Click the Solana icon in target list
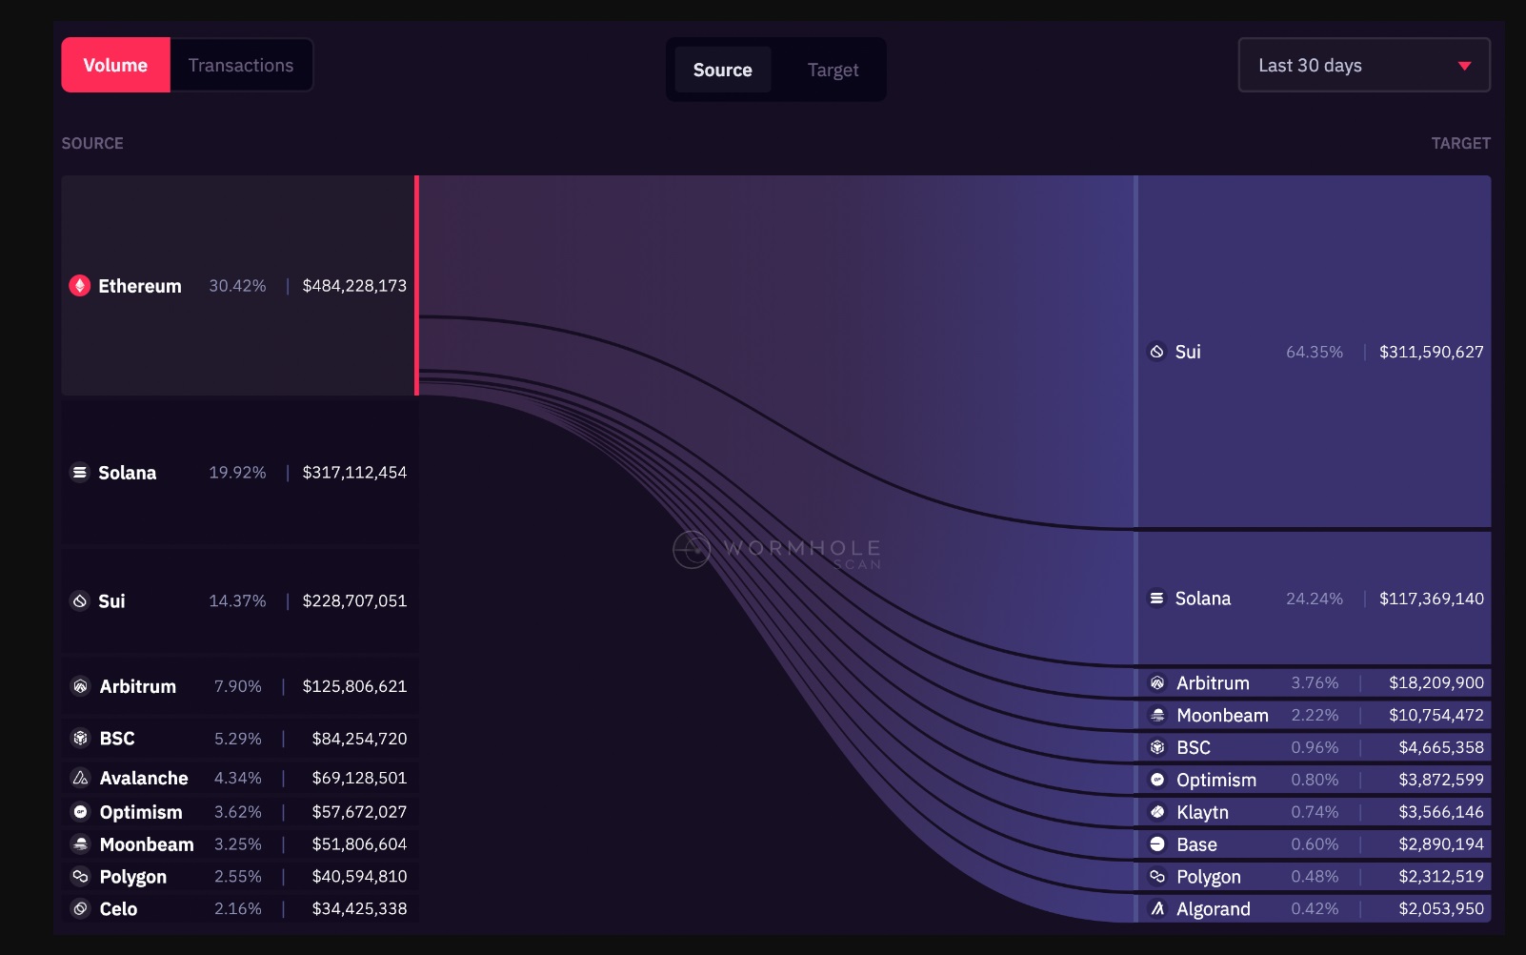 coord(1156,599)
